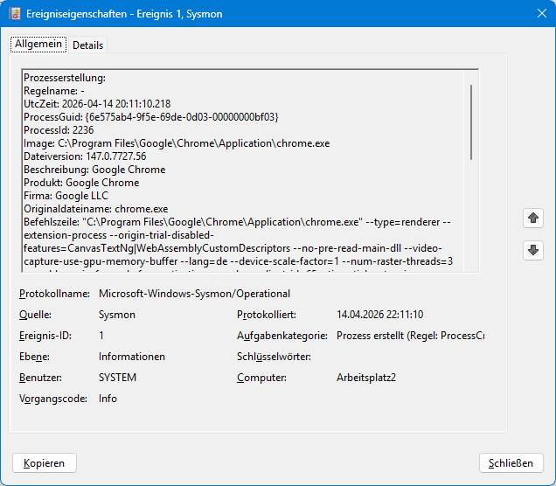Viewport: 556px width, 486px height.
Task: Click the Beschreibung: Google Chrome line
Action: 94,170
